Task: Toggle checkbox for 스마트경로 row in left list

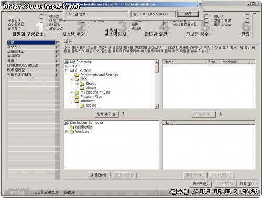Action: (x=57, y=52)
